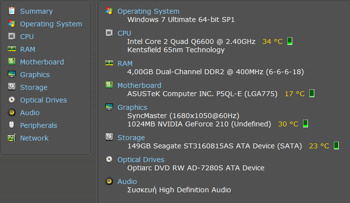Open the Motherboard heading link in summary
The image size is (350, 203).
pyautogui.click(x=140, y=85)
